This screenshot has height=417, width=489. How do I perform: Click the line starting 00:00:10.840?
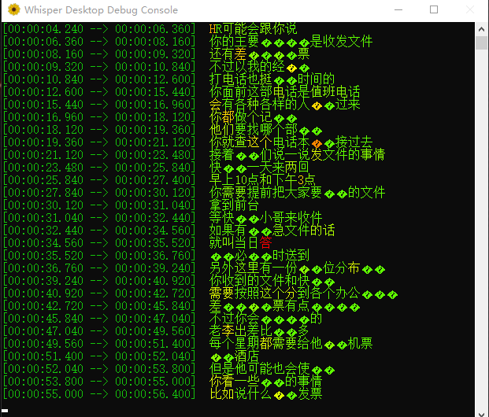click(x=169, y=79)
